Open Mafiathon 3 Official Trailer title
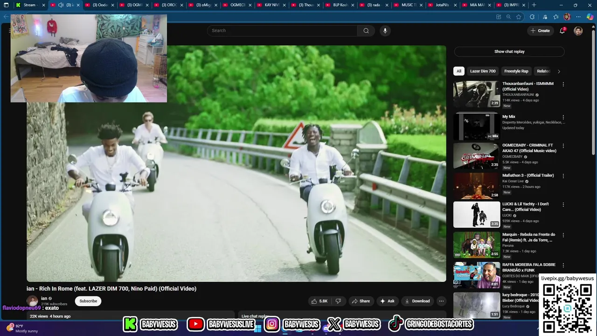 click(x=528, y=175)
